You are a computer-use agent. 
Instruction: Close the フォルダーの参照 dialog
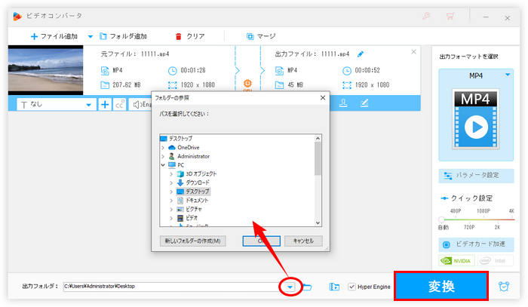tap(323, 97)
